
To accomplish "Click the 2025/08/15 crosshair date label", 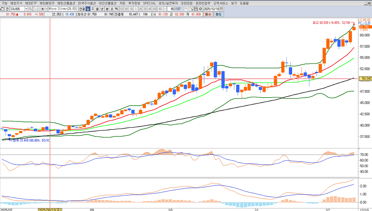I will 50,209.
